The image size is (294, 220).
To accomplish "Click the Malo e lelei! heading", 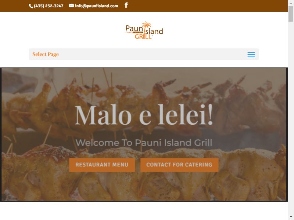I will (144, 115).
